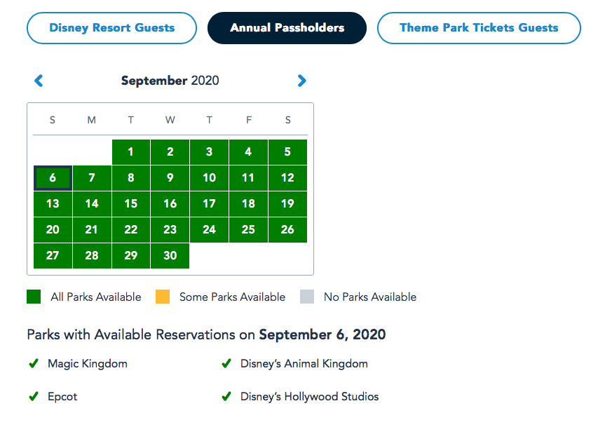Viewport: 598px width, 427px height.
Task: Click the check mark by Disney's Animal Kingdom
Action: point(226,364)
